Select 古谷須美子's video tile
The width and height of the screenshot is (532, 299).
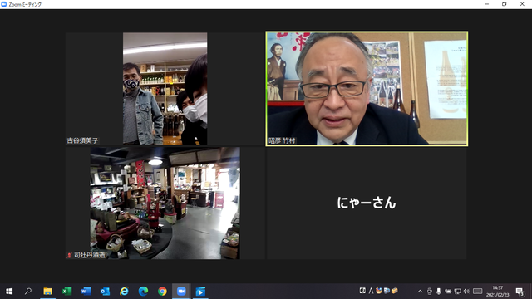165,89
